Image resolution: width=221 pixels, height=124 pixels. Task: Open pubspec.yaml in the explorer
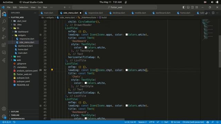click(x=23, y=81)
